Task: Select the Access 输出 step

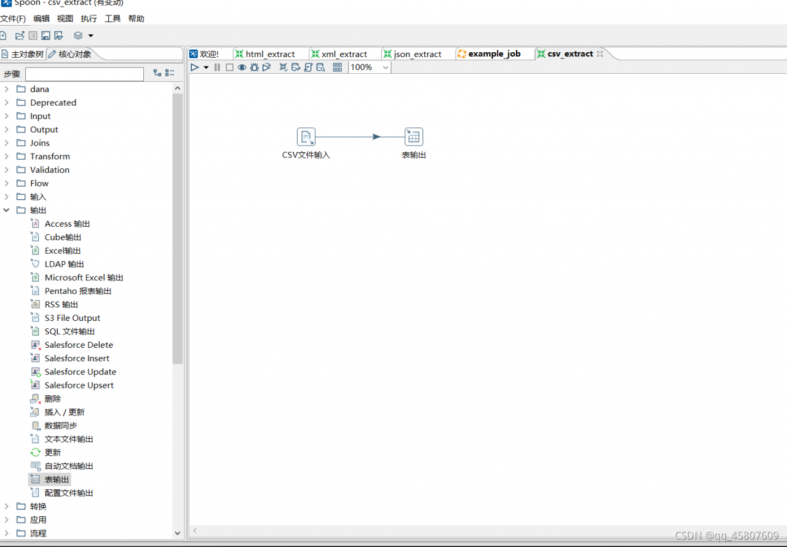Action: (x=67, y=224)
